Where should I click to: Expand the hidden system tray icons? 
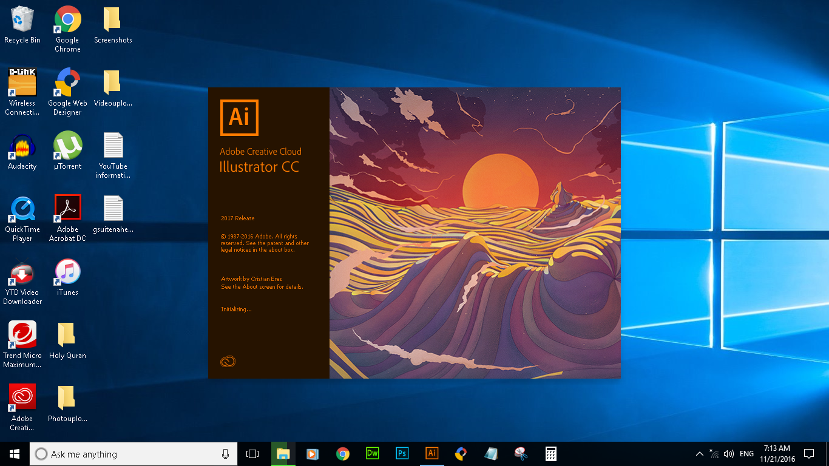(700, 454)
